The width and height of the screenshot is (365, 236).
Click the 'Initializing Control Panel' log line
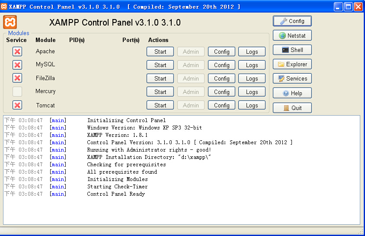(126, 120)
